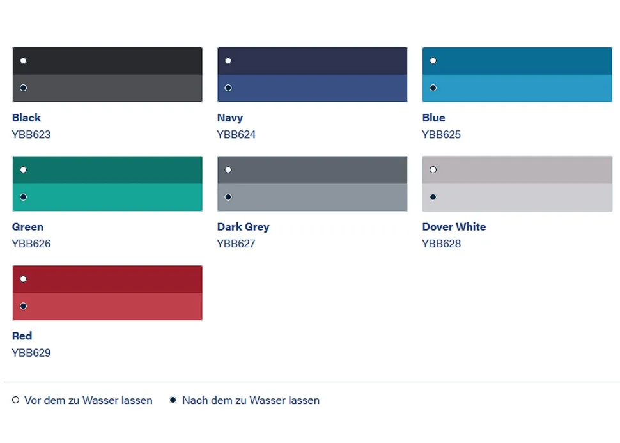Click 'Vor dem zu Wasser lassen' legend text
The image size is (620, 443).
(x=88, y=400)
